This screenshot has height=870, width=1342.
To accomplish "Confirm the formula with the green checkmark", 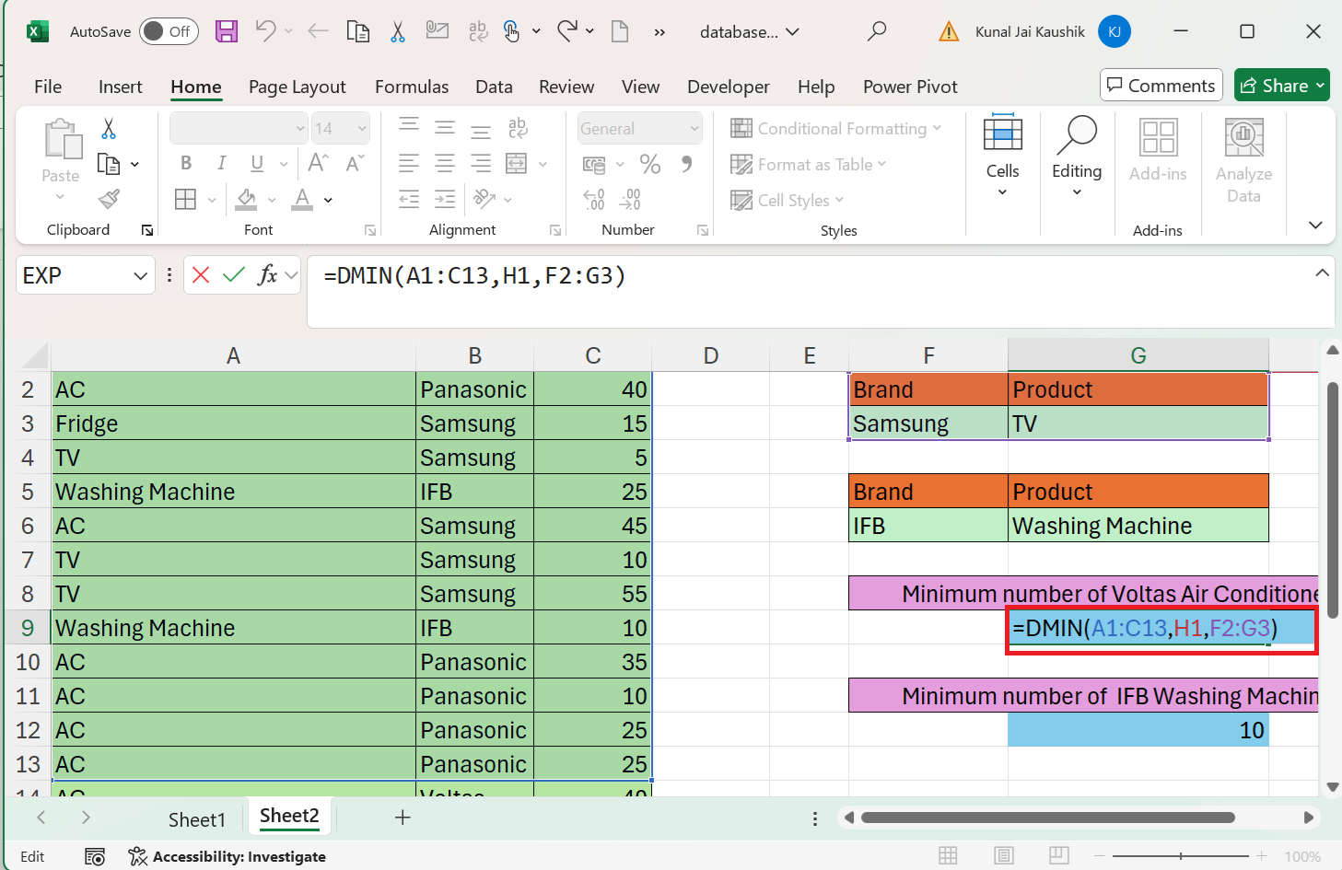I will pos(233,274).
